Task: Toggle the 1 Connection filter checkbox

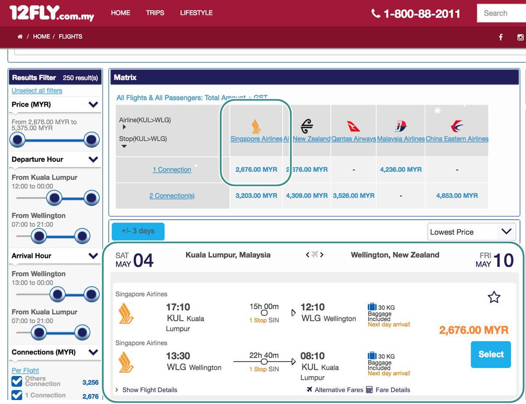Action: pos(17,395)
